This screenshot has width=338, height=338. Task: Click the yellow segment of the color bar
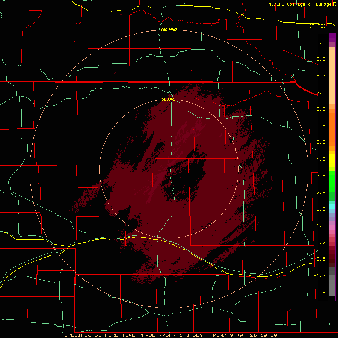click(x=332, y=161)
